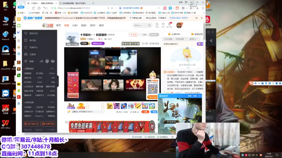Click the Douyu search magnifier icon

(149, 25)
